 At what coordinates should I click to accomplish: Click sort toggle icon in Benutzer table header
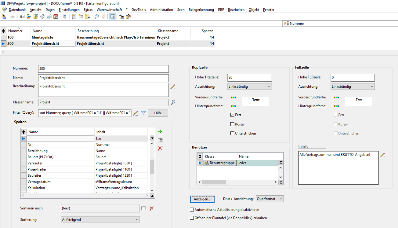[x=200, y=156]
